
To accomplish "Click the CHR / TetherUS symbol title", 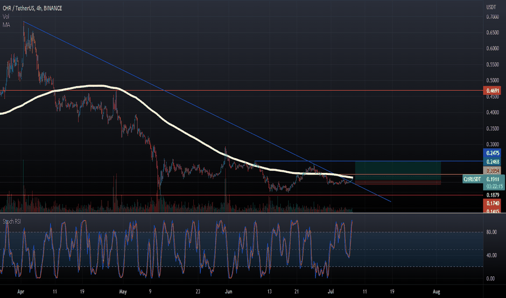I will [x=32, y=8].
